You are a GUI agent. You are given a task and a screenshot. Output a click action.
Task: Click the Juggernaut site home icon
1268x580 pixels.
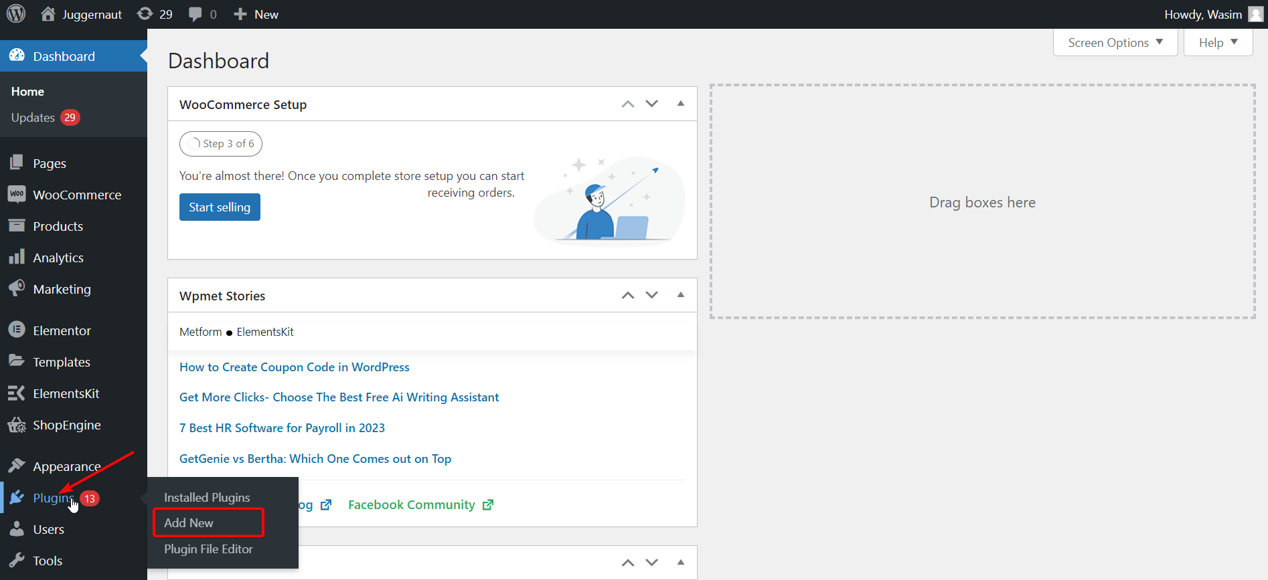click(x=48, y=14)
